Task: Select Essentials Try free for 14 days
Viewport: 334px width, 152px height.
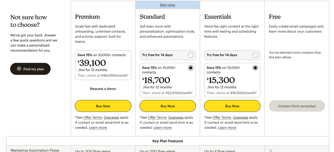Action: click(255, 55)
